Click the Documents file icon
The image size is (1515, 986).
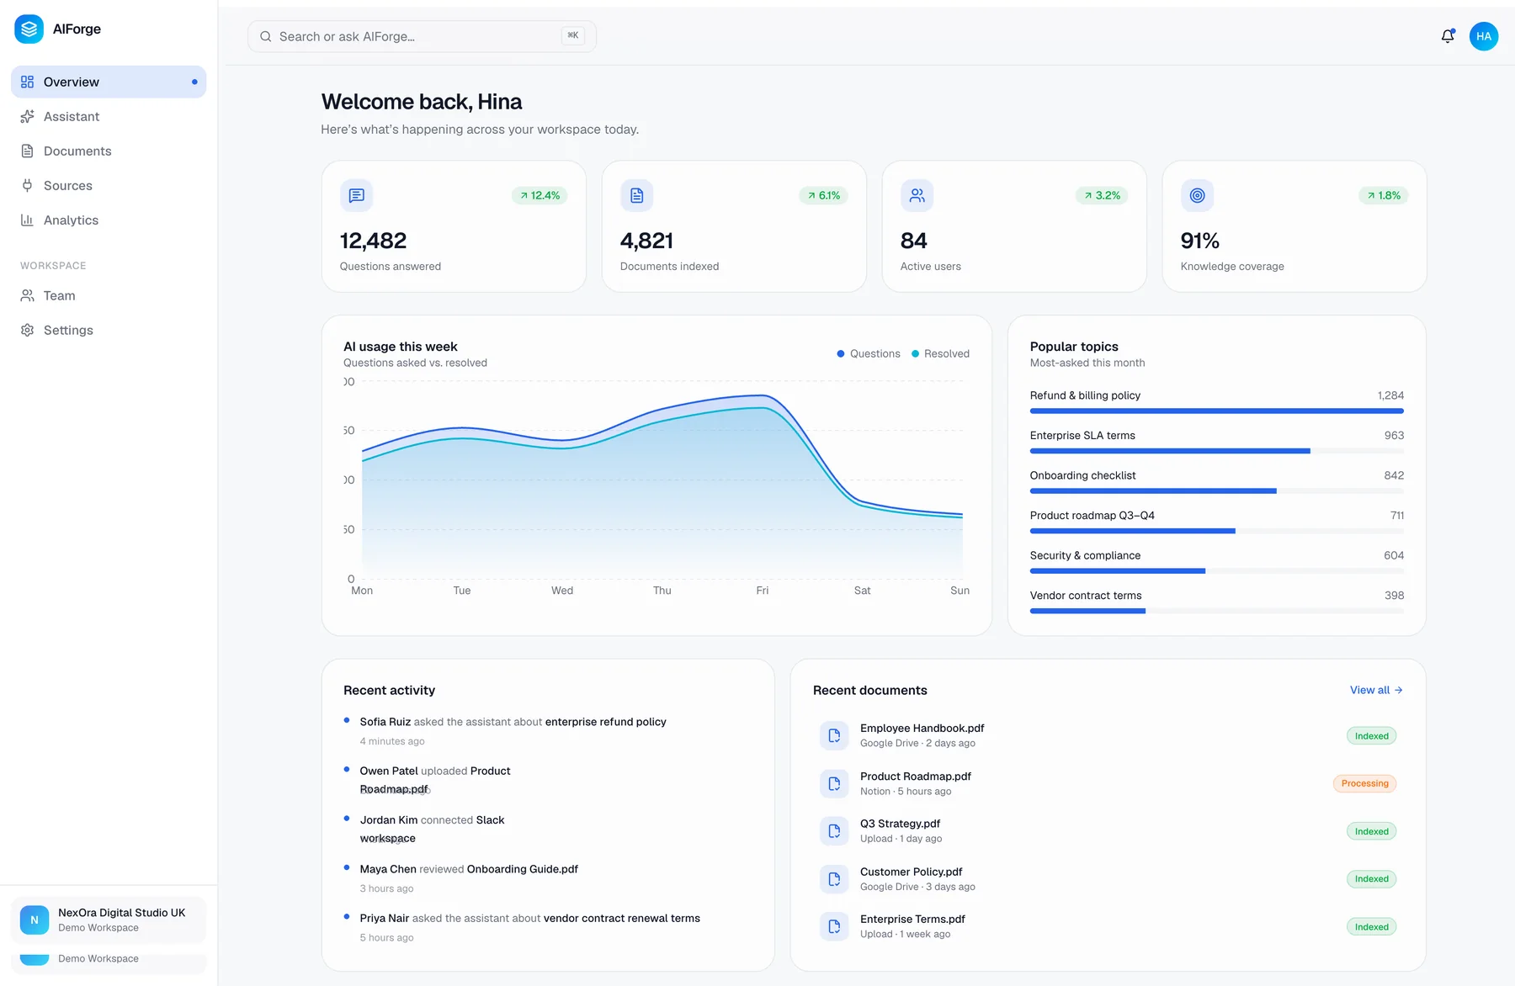tap(28, 151)
